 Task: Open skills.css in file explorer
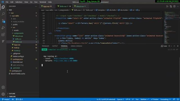pyautogui.click(x=18, y=39)
